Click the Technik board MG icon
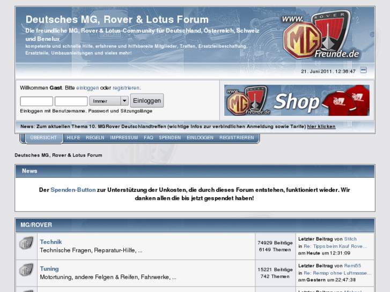The image size is (390, 292). click(x=26, y=243)
